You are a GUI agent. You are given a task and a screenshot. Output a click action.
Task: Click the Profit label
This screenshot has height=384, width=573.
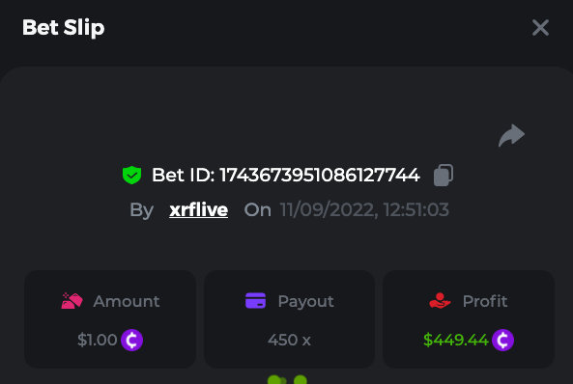pos(485,301)
